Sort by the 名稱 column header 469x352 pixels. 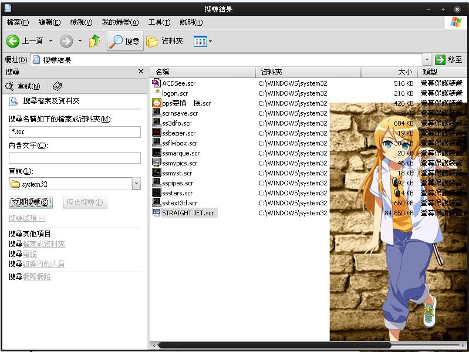pos(203,72)
